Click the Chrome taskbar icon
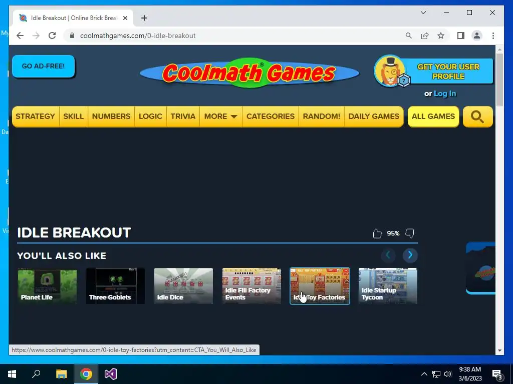The width and height of the screenshot is (513, 384). click(86, 374)
